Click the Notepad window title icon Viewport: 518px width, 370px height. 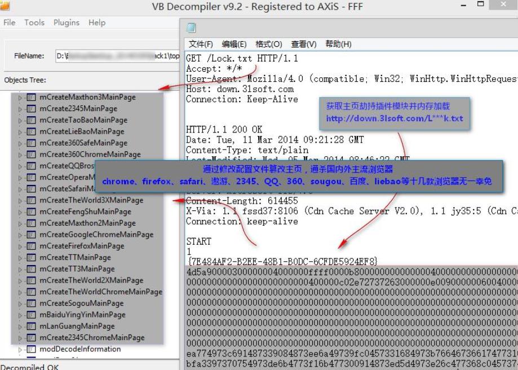191,28
